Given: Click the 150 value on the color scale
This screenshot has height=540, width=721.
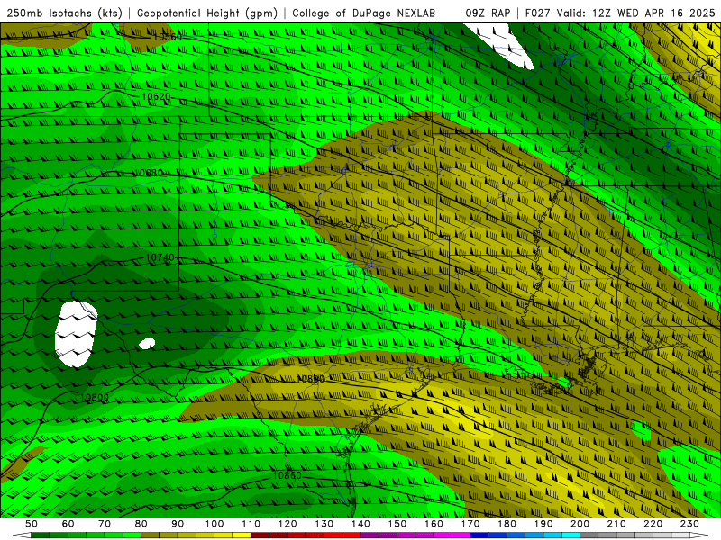Looking at the screenshot, I should 397,524.
